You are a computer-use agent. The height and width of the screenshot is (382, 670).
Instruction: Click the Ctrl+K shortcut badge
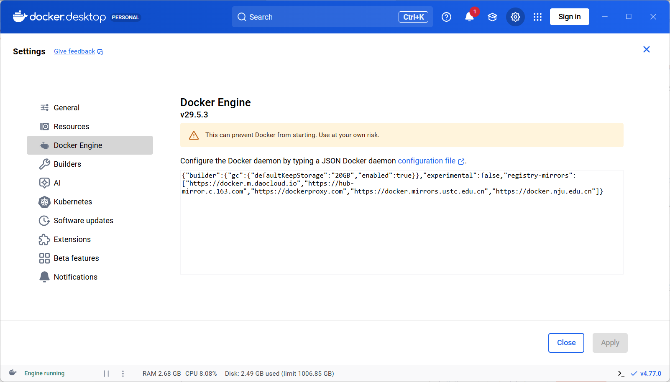pos(413,17)
